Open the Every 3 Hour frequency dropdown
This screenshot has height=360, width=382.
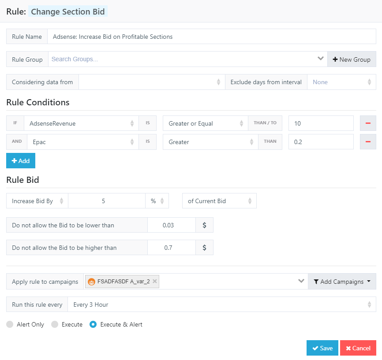coord(222,304)
